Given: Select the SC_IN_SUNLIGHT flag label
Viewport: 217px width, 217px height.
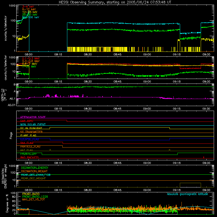Looking at the screenshot, I should (31, 128).
